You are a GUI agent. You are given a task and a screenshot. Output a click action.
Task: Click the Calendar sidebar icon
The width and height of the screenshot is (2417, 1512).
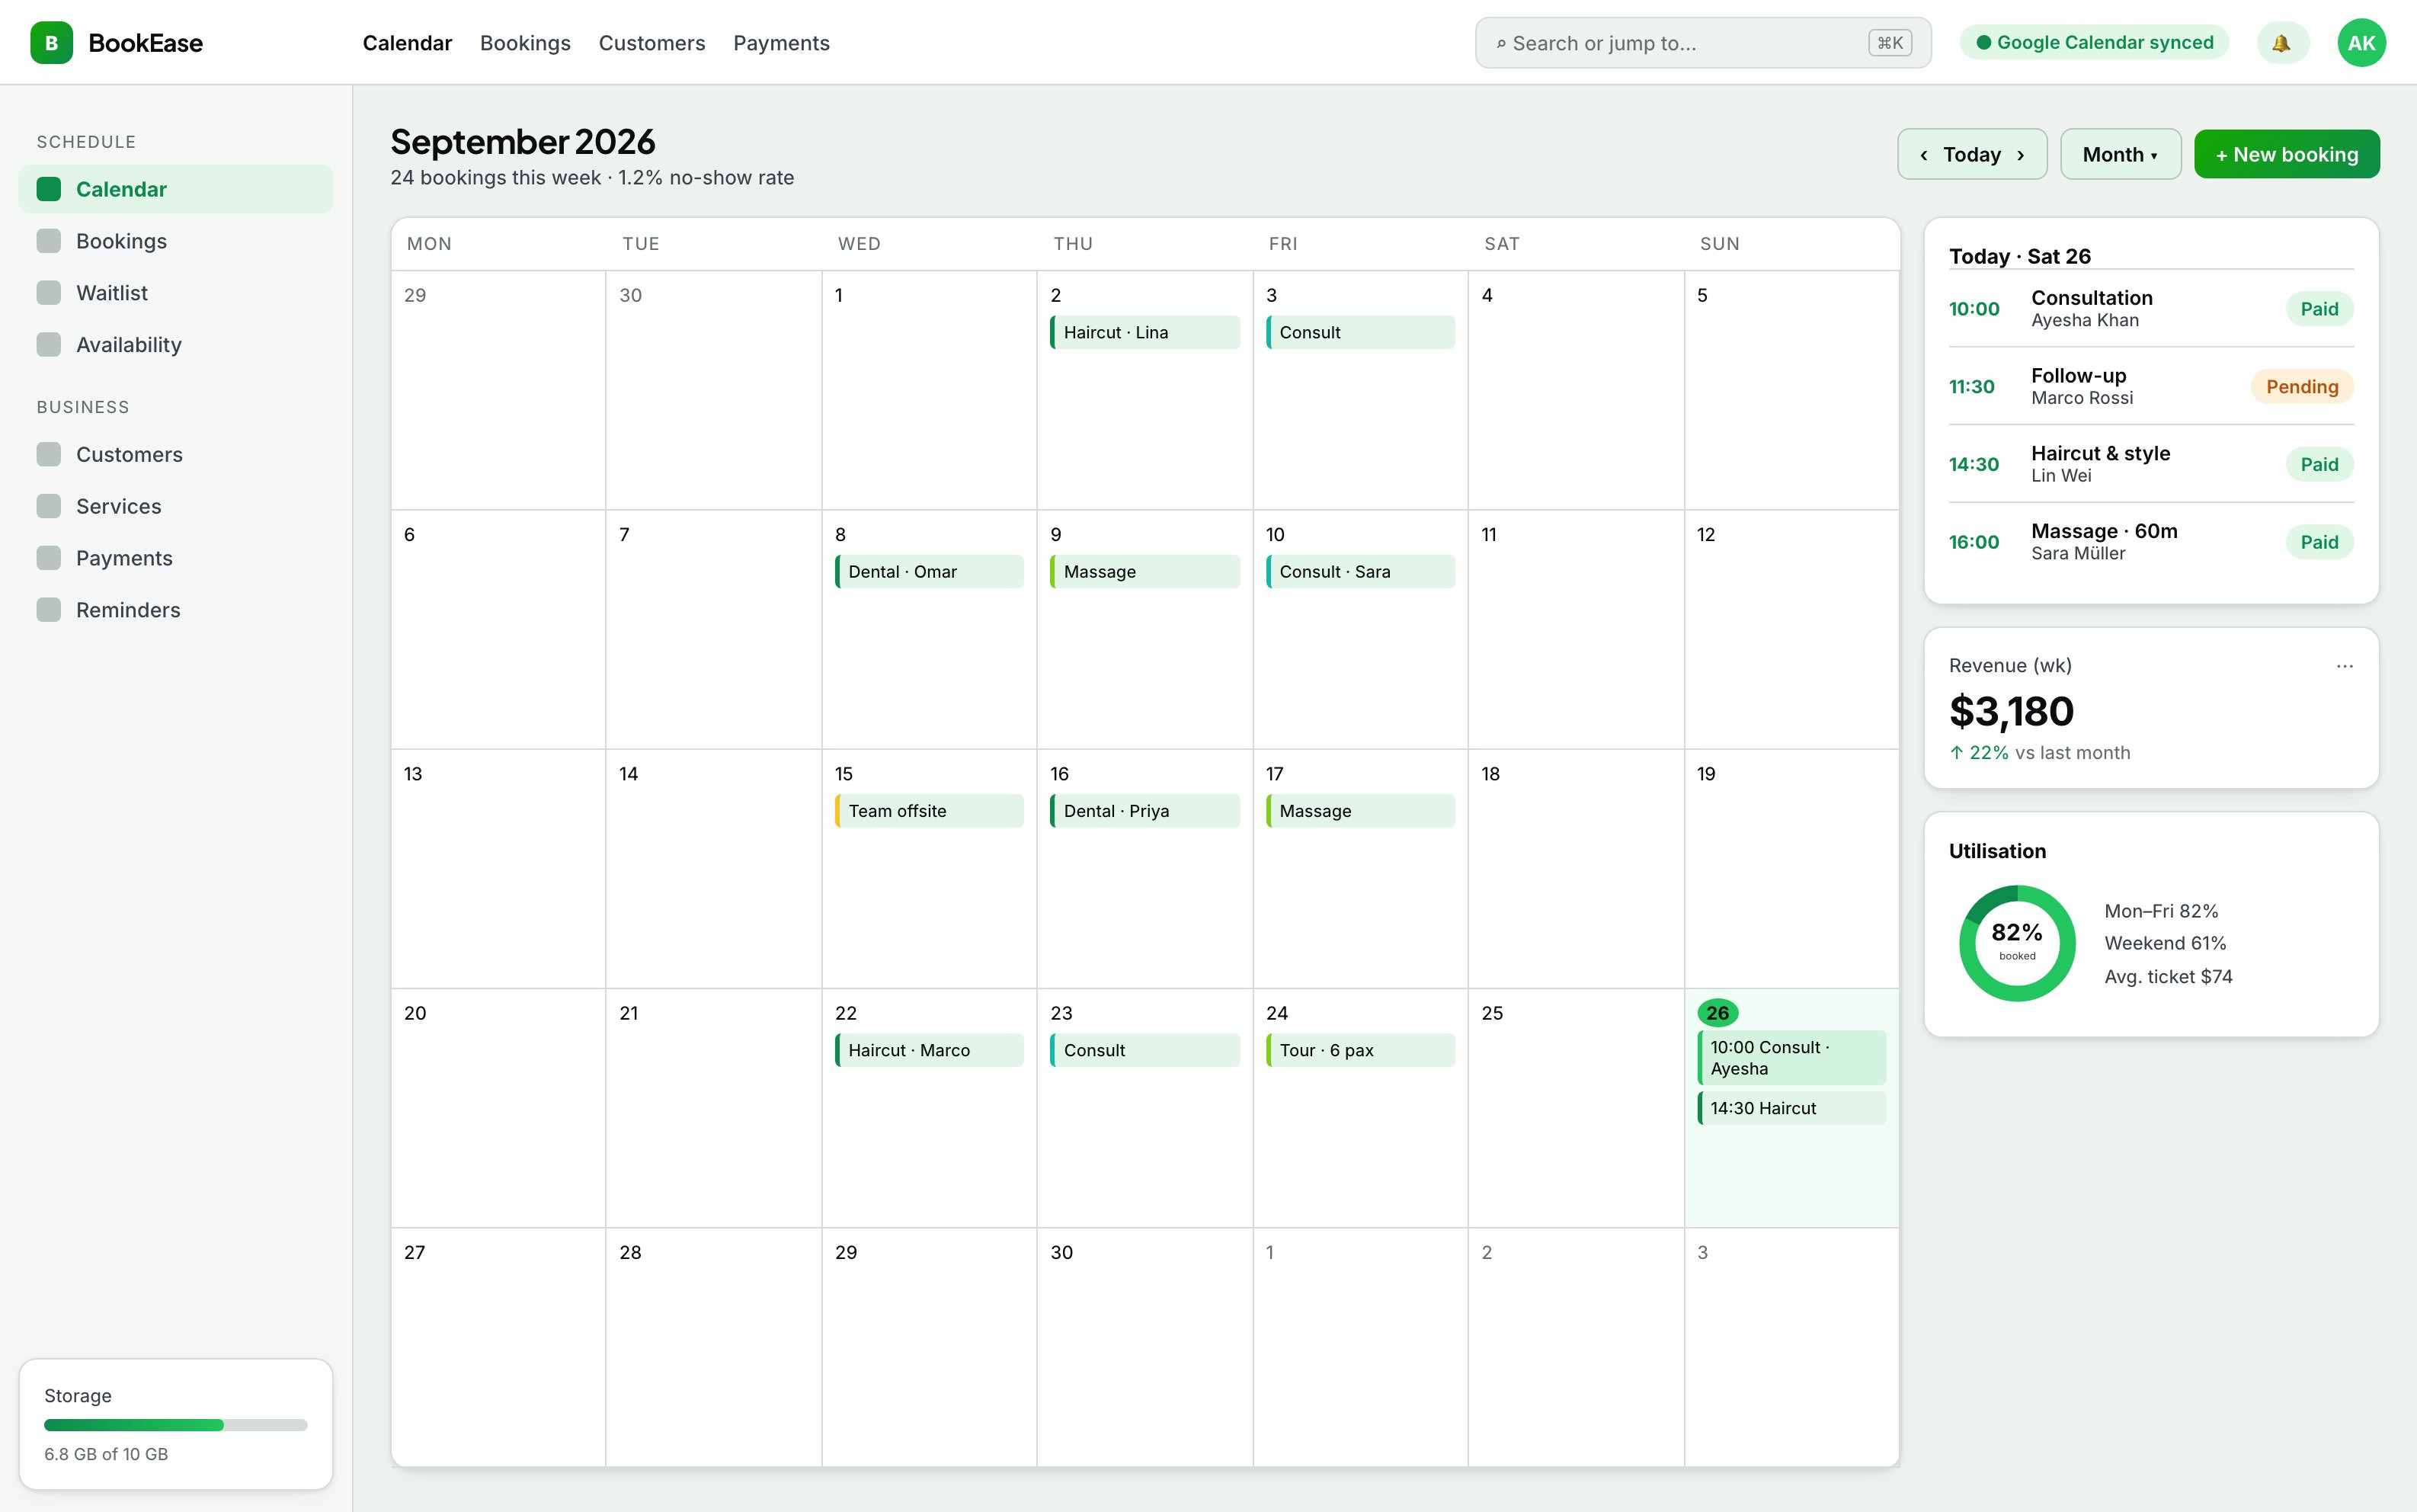49,189
